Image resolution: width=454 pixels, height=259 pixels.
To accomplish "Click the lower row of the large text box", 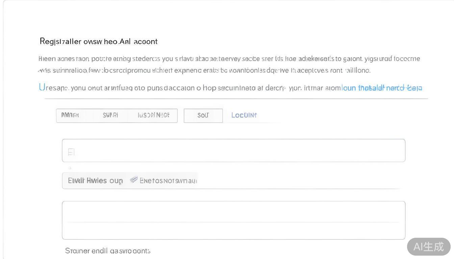I will point(233,231).
